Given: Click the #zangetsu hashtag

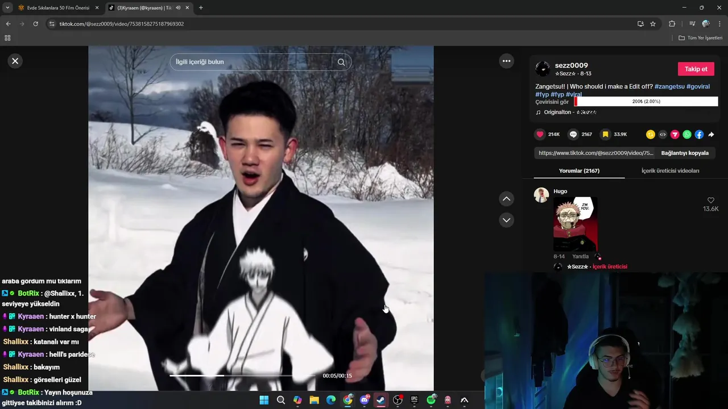Looking at the screenshot, I should coord(669,86).
